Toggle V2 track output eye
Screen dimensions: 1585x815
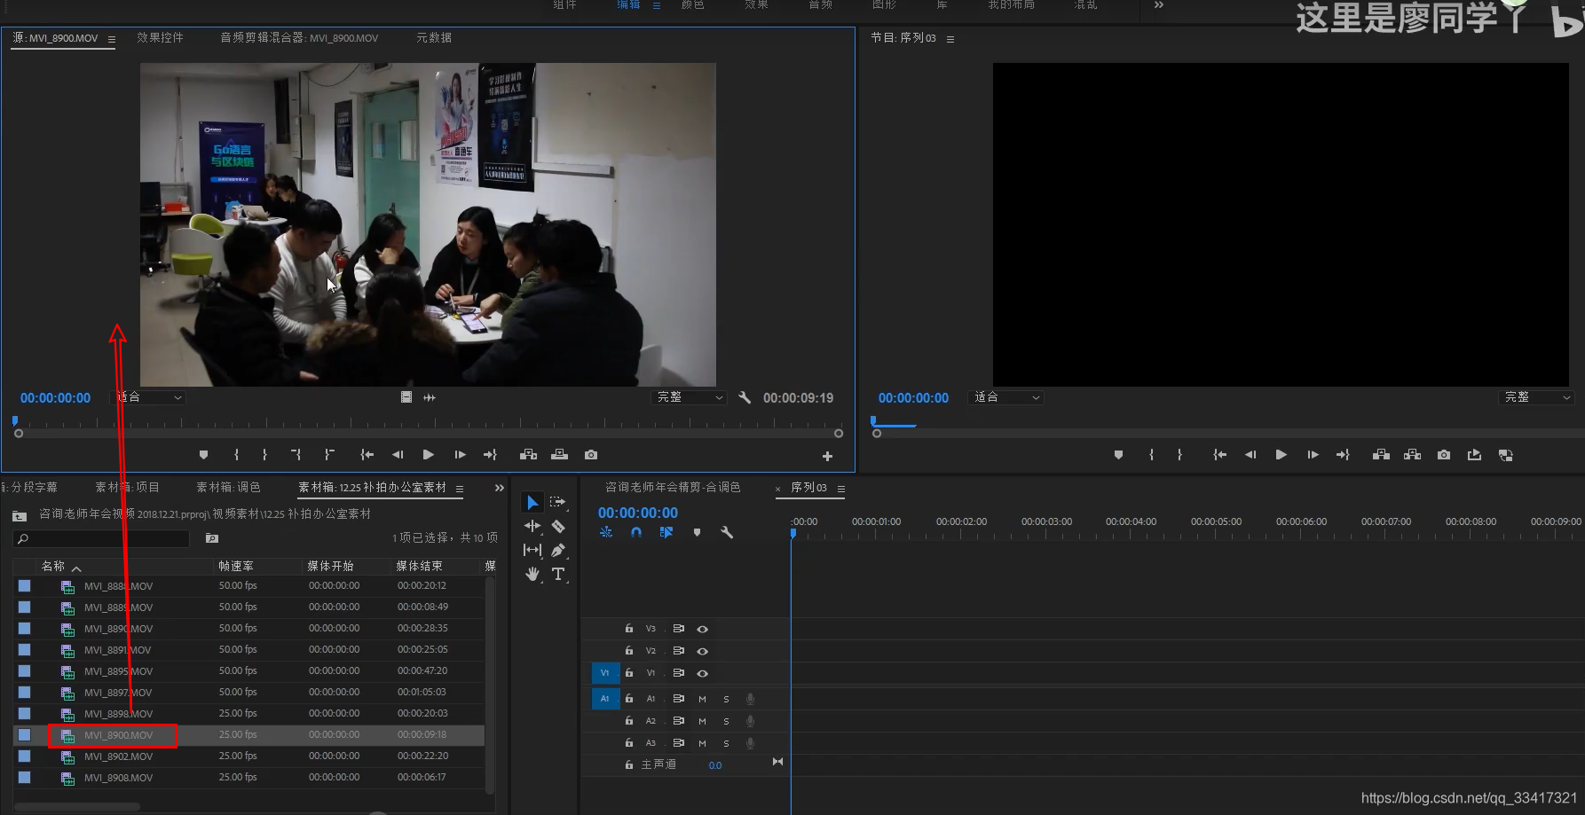tap(702, 651)
